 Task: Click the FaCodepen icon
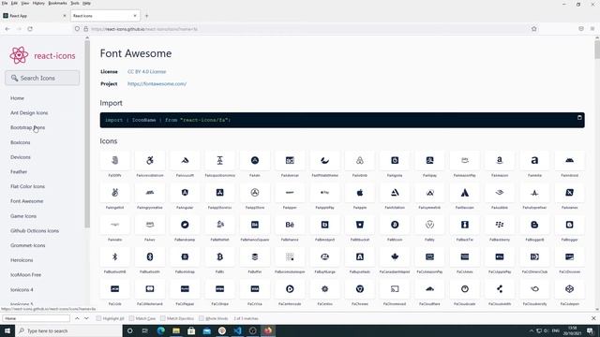[x=569, y=289]
